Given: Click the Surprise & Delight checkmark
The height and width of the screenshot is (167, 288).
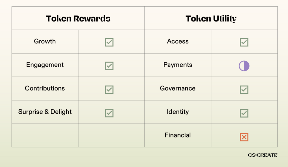Looking at the screenshot, I should point(109,113).
